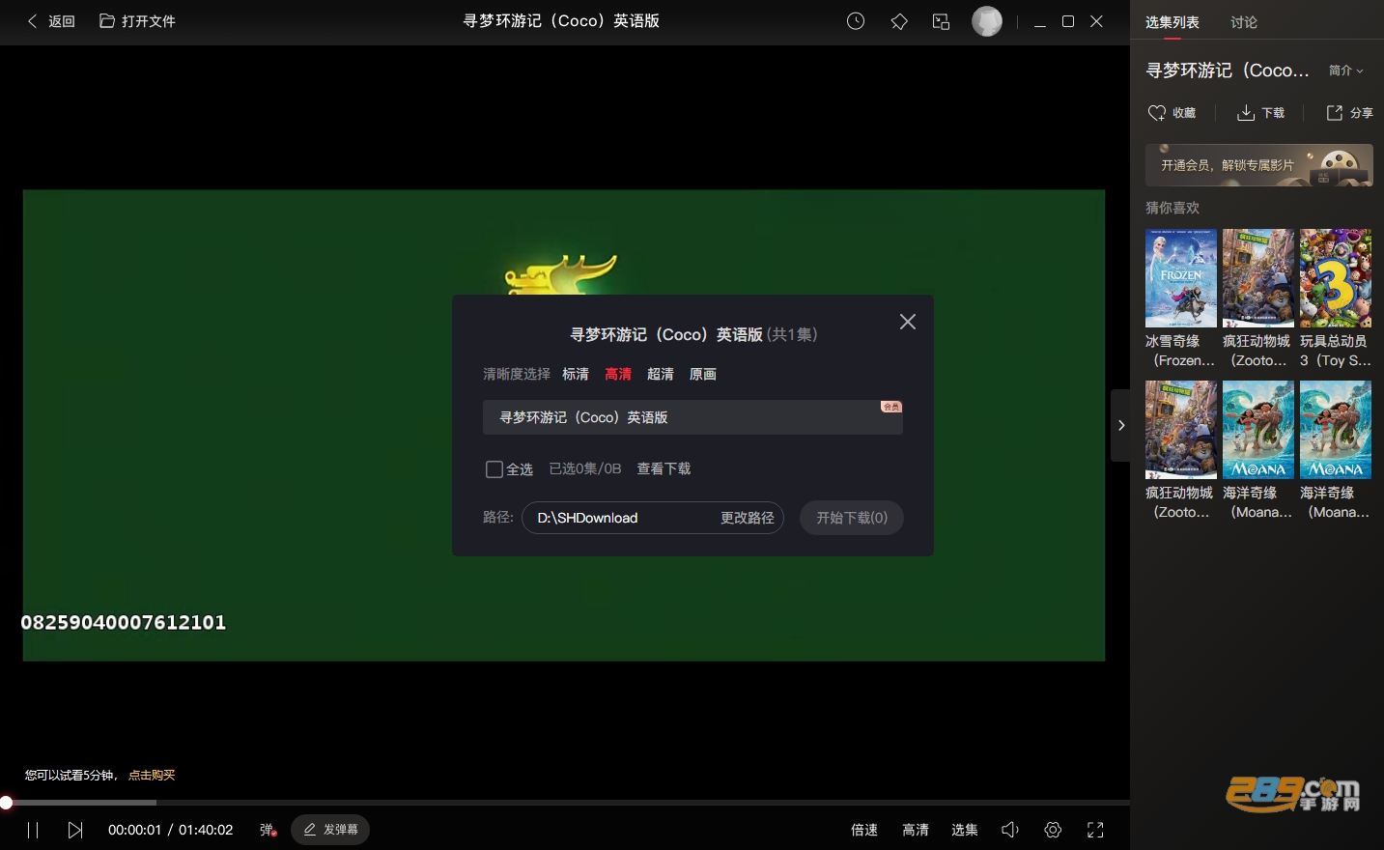
Task: Click the 开通会员 membership banner
Action: click(1259, 165)
